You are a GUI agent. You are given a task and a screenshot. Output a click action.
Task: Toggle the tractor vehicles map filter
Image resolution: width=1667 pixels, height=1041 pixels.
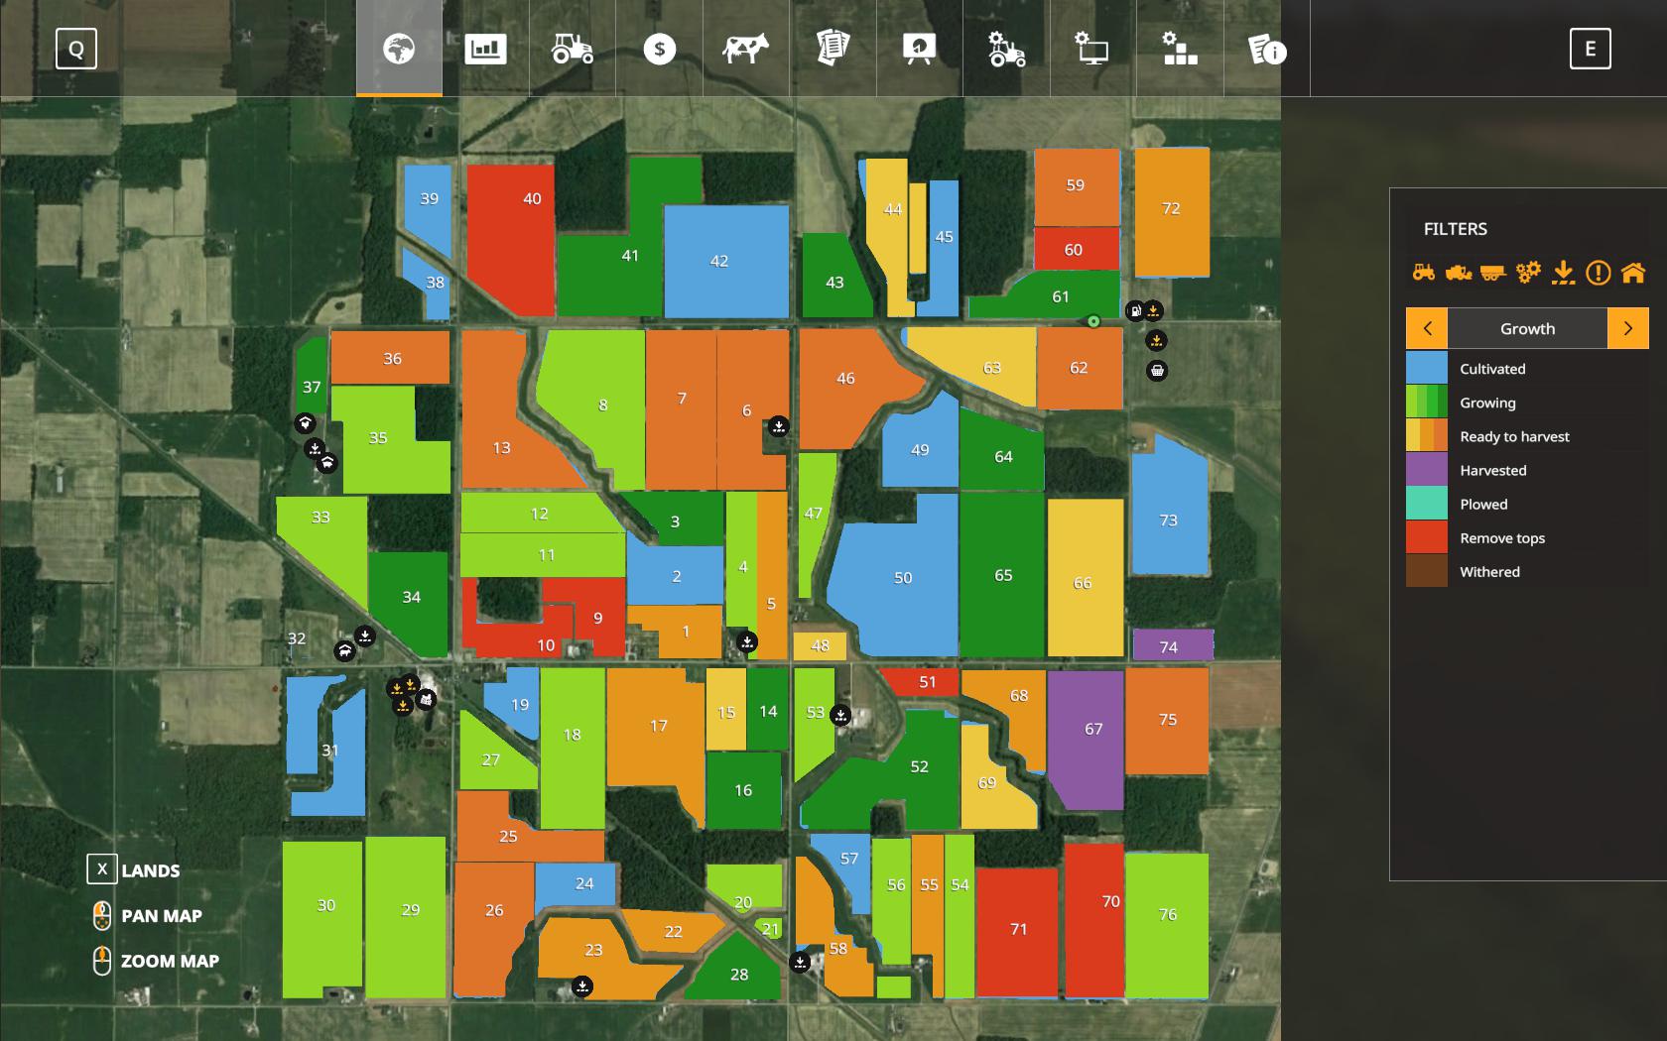click(x=1423, y=273)
